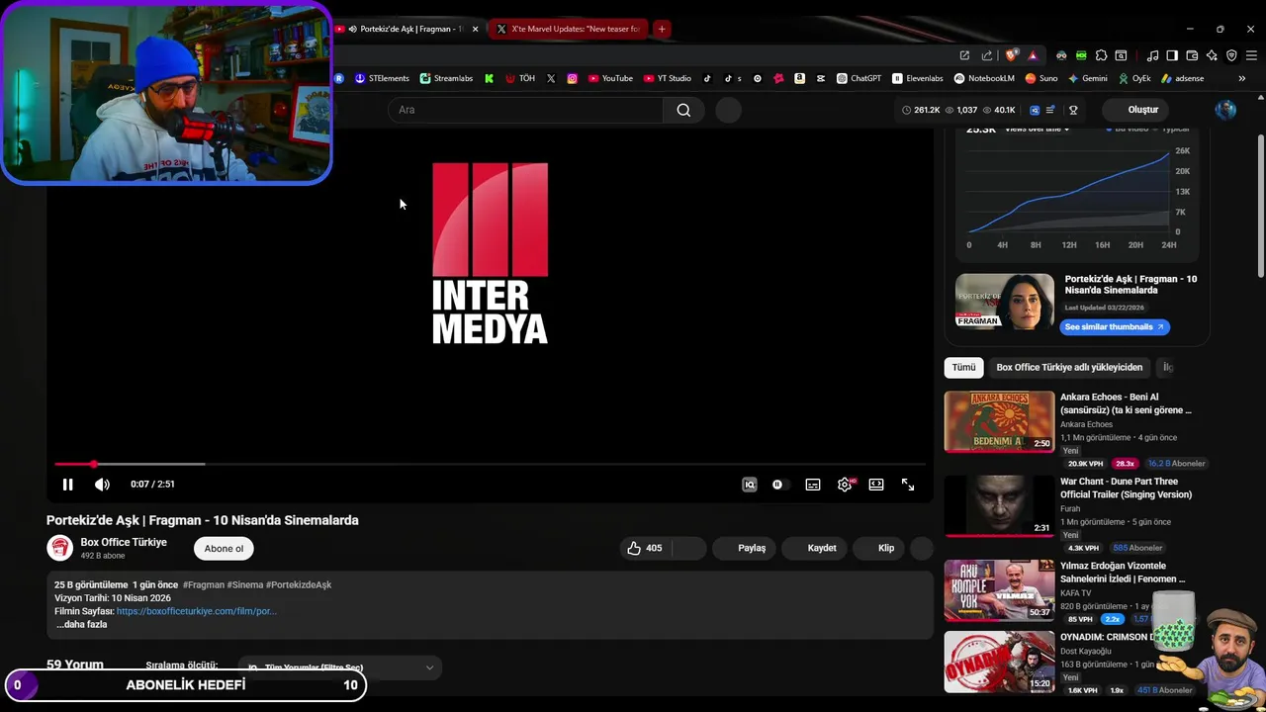The image size is (1266, 712).
Task: Open Streamlabs bookmark
Action: click(446, 78)
